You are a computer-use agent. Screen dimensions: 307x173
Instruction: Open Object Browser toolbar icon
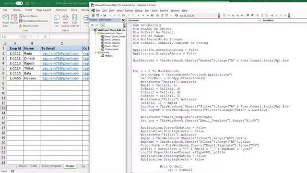[166, 15]
